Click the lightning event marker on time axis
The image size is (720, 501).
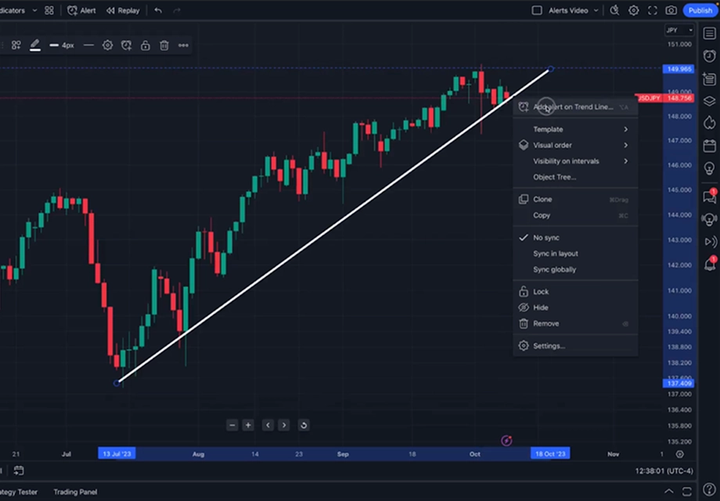[x=506, y=441]
